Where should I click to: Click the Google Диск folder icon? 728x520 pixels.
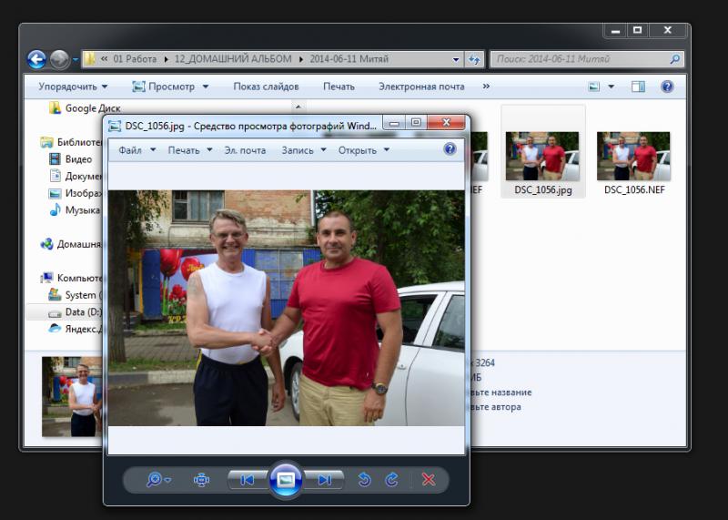55,107
